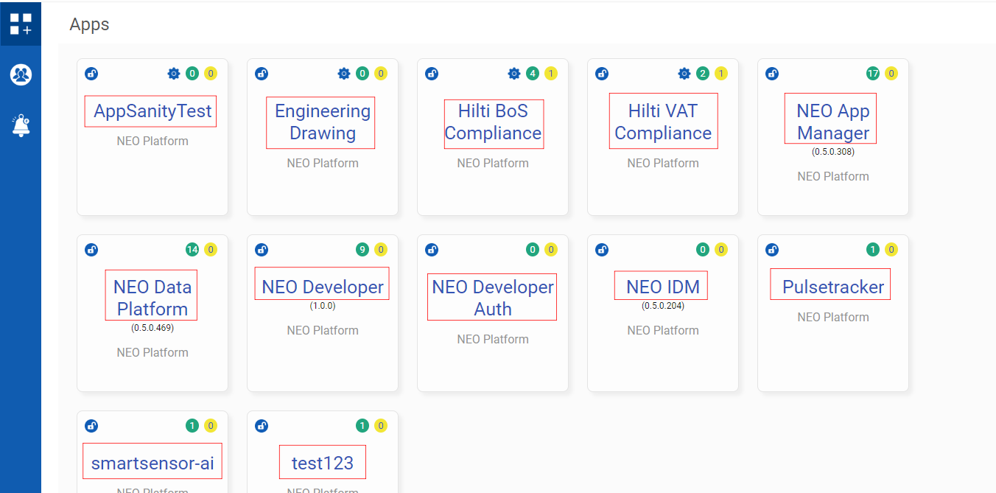Screen dimensions: 996x493
Task: Click the lock icon on smartsensor-ai card
Action: pos(91,426)
